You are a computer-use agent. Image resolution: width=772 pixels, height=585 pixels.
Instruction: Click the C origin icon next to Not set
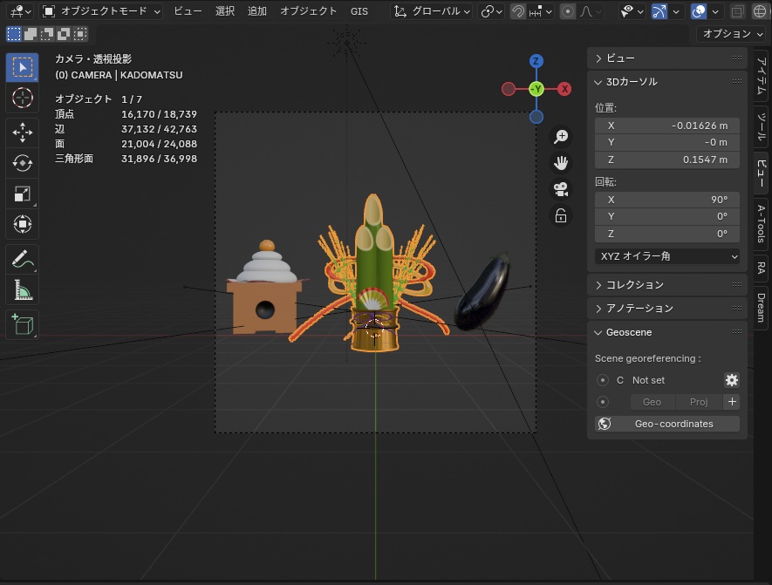point(620,380)
